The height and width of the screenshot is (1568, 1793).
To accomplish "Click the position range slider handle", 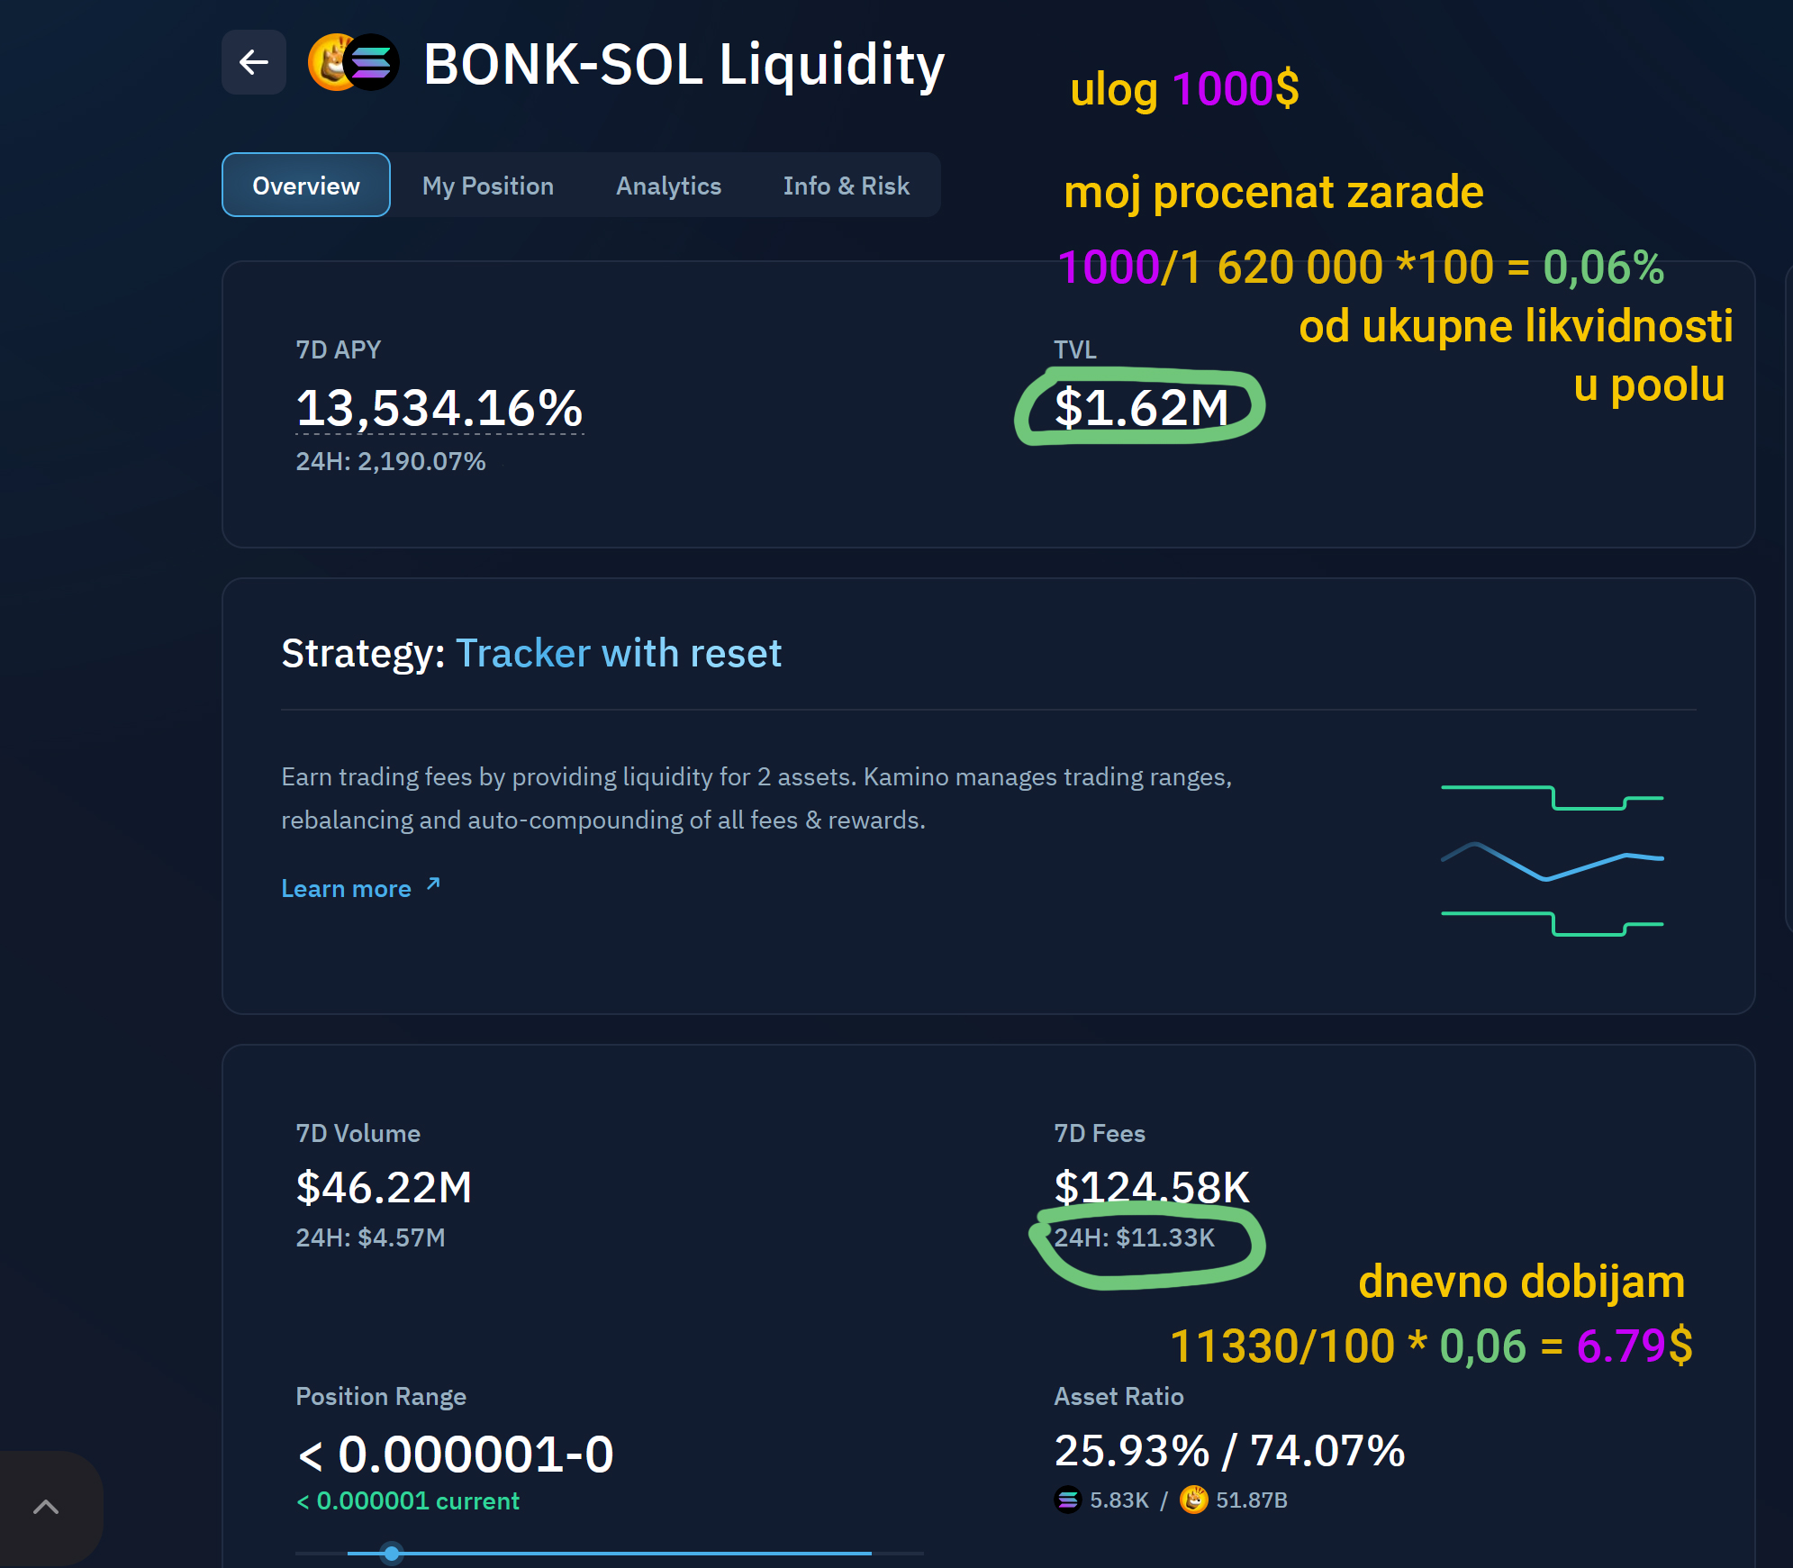I will pyautogui.click(x=391, y=1553).
